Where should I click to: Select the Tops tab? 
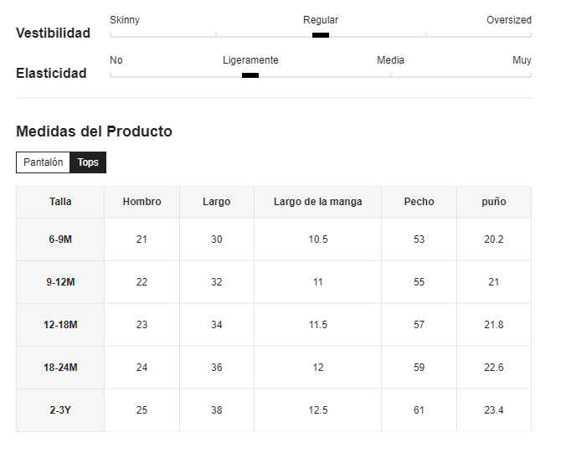point(88,162)
